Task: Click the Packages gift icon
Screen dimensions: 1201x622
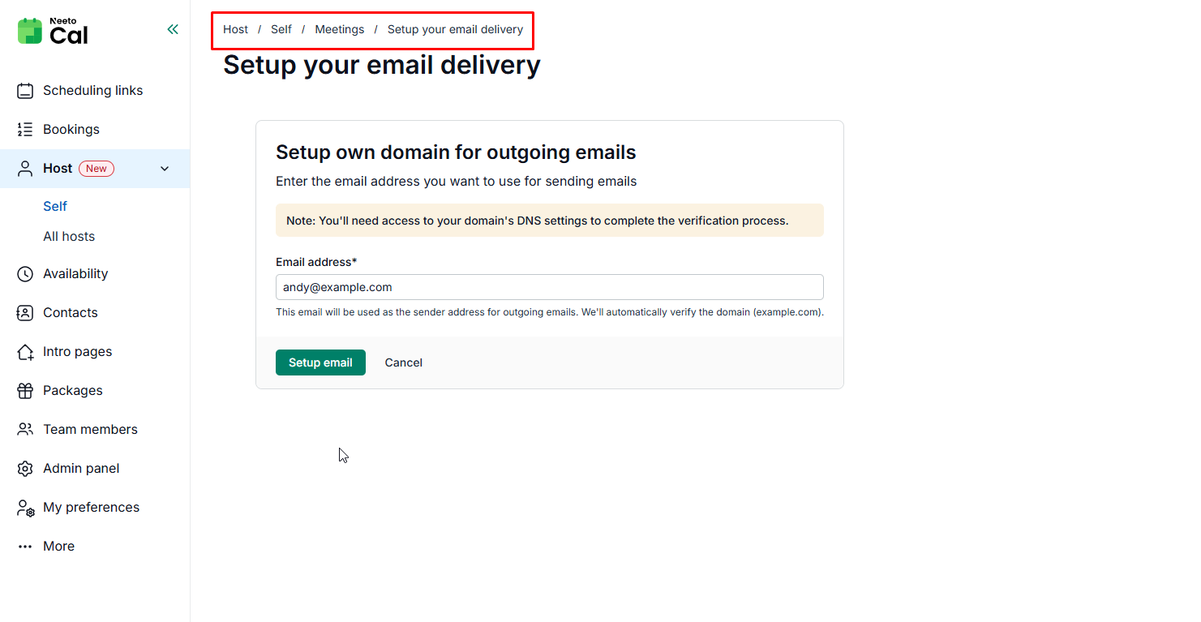Action: click(25, 391)
